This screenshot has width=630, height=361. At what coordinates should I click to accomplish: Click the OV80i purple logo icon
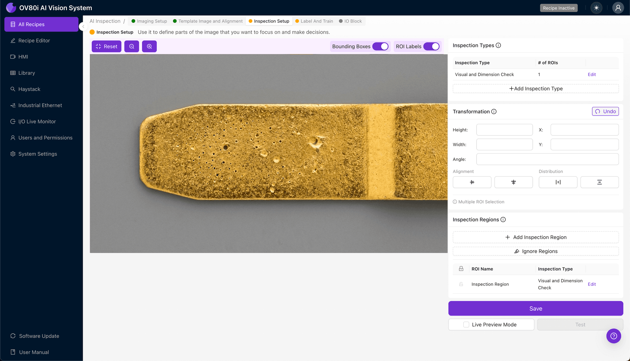coord(11,8)
